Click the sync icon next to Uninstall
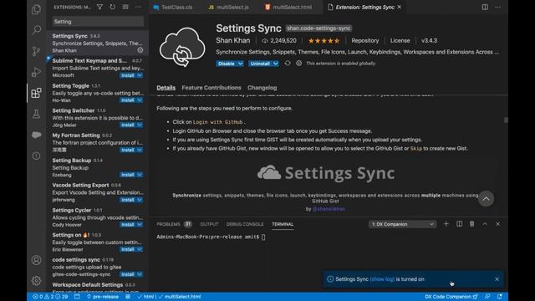535x301 pixels. pyautogui.click(x=288, y=64)
